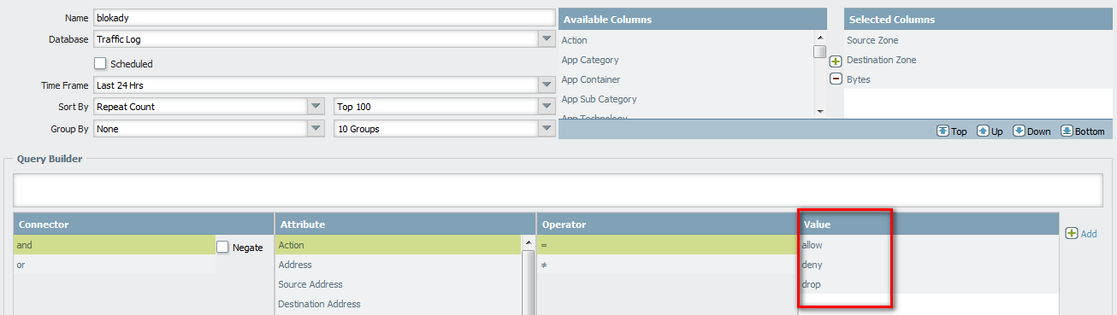Choose the deny value

pos(928,265)
